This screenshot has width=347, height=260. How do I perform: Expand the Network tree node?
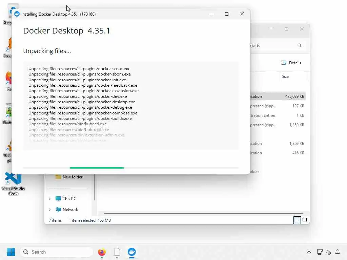(x=50, y=210)
